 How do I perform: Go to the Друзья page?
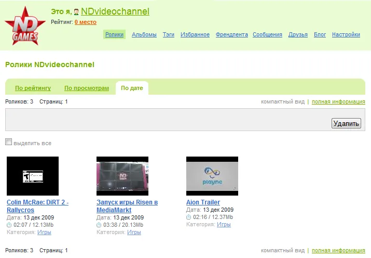pos(298,34)
